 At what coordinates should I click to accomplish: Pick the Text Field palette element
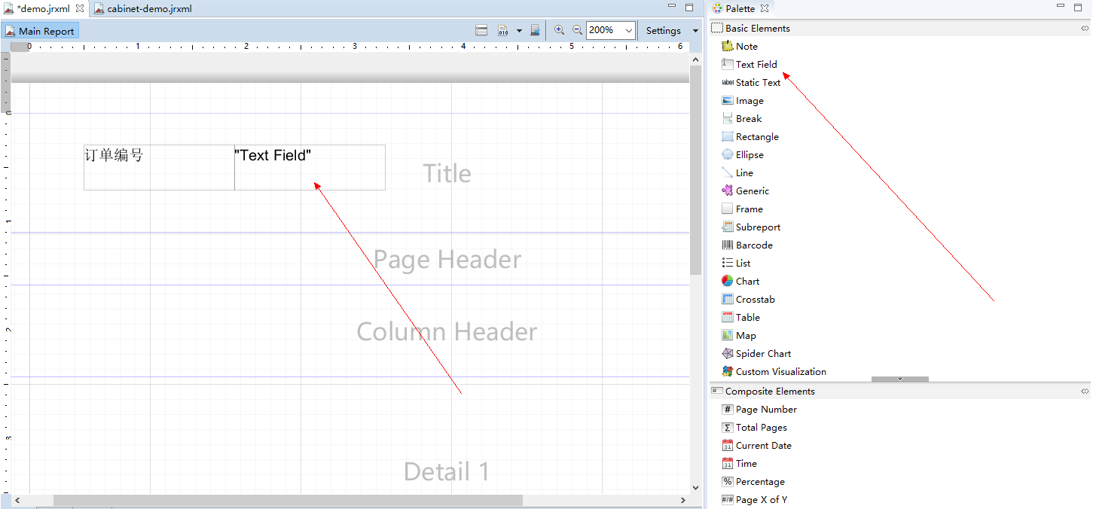(x=750, y=64)
